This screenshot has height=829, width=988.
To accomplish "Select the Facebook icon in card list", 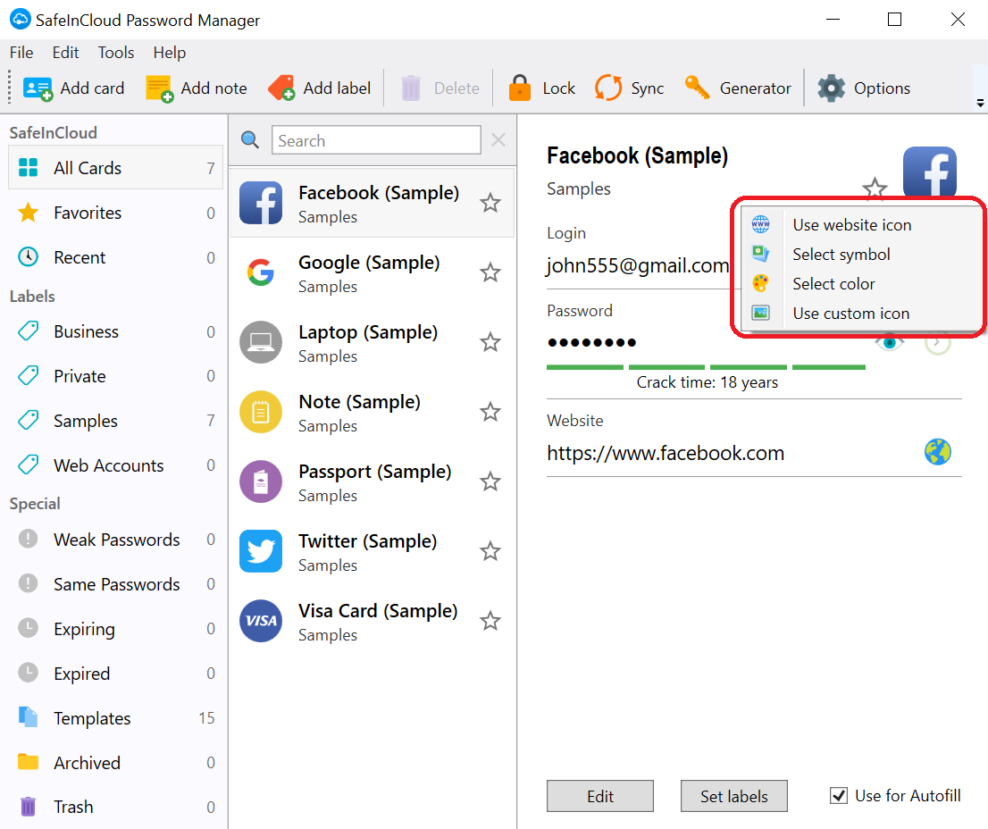I will 261,203.
